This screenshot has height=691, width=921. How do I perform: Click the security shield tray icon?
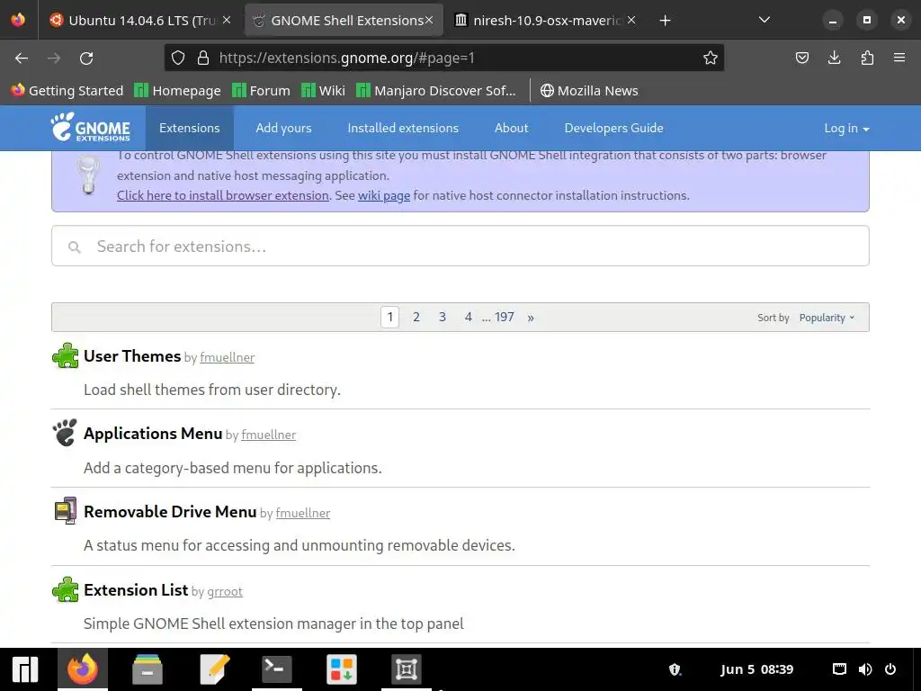pos(675,669)
